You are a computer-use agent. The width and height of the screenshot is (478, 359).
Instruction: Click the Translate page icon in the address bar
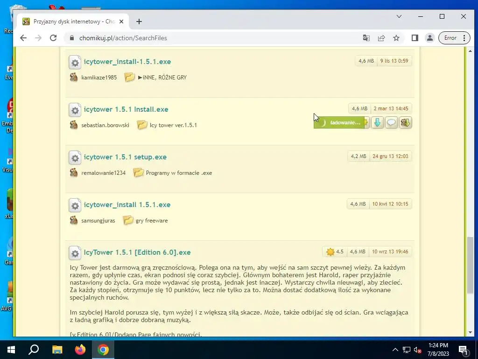pos(366,38)
